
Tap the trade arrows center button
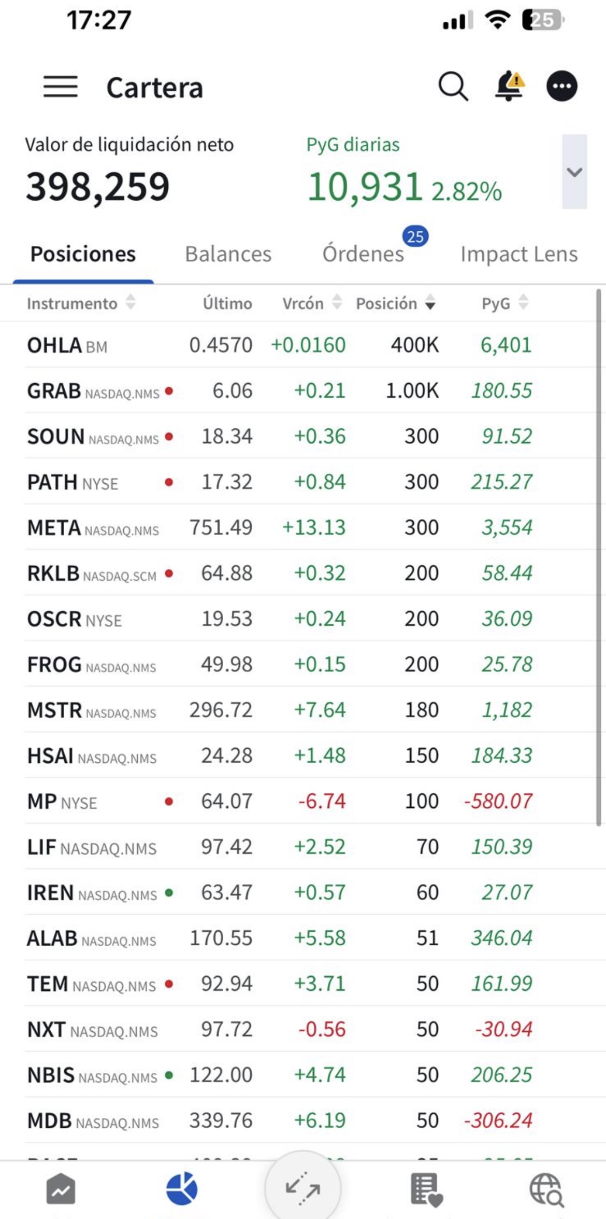(303, 1187)
